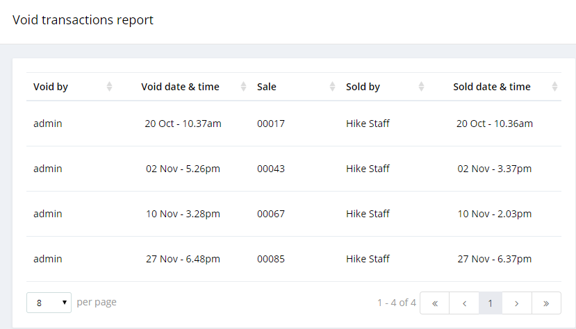Select page 1 in pagination

point(491,303)
